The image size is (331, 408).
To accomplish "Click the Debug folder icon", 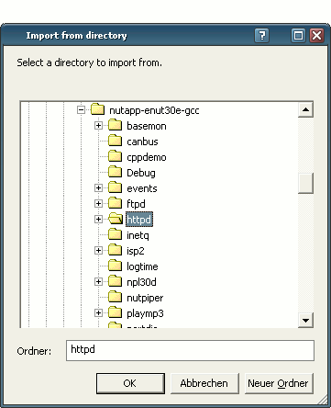I will click(116, 172).
